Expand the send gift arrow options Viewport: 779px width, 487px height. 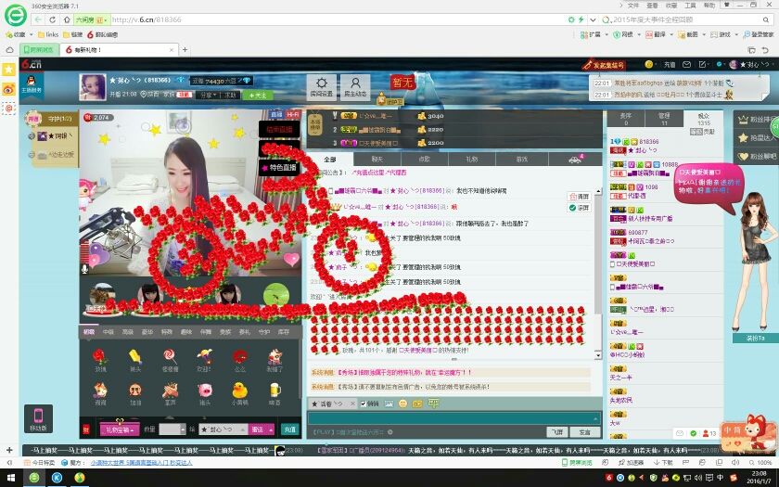(x=271, y=429)
